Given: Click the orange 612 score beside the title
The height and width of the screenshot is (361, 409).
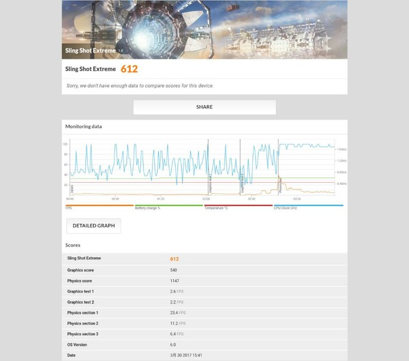Looking at the screenshot, I should pos(129,69).
